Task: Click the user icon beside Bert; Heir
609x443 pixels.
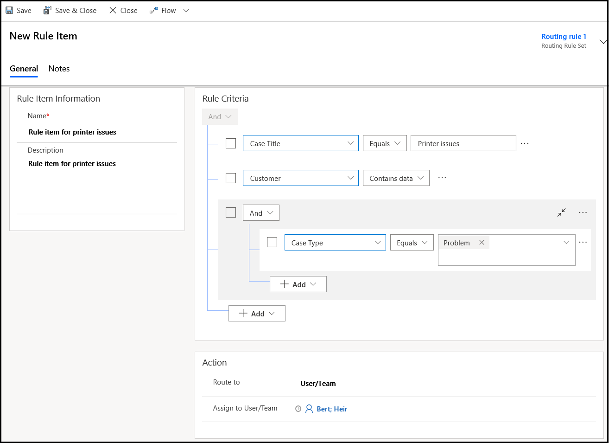Action: pos(309,409)
